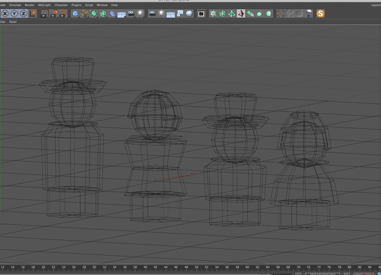
Task: Click the orange S plugin icon
Action: tap(321, 14)
